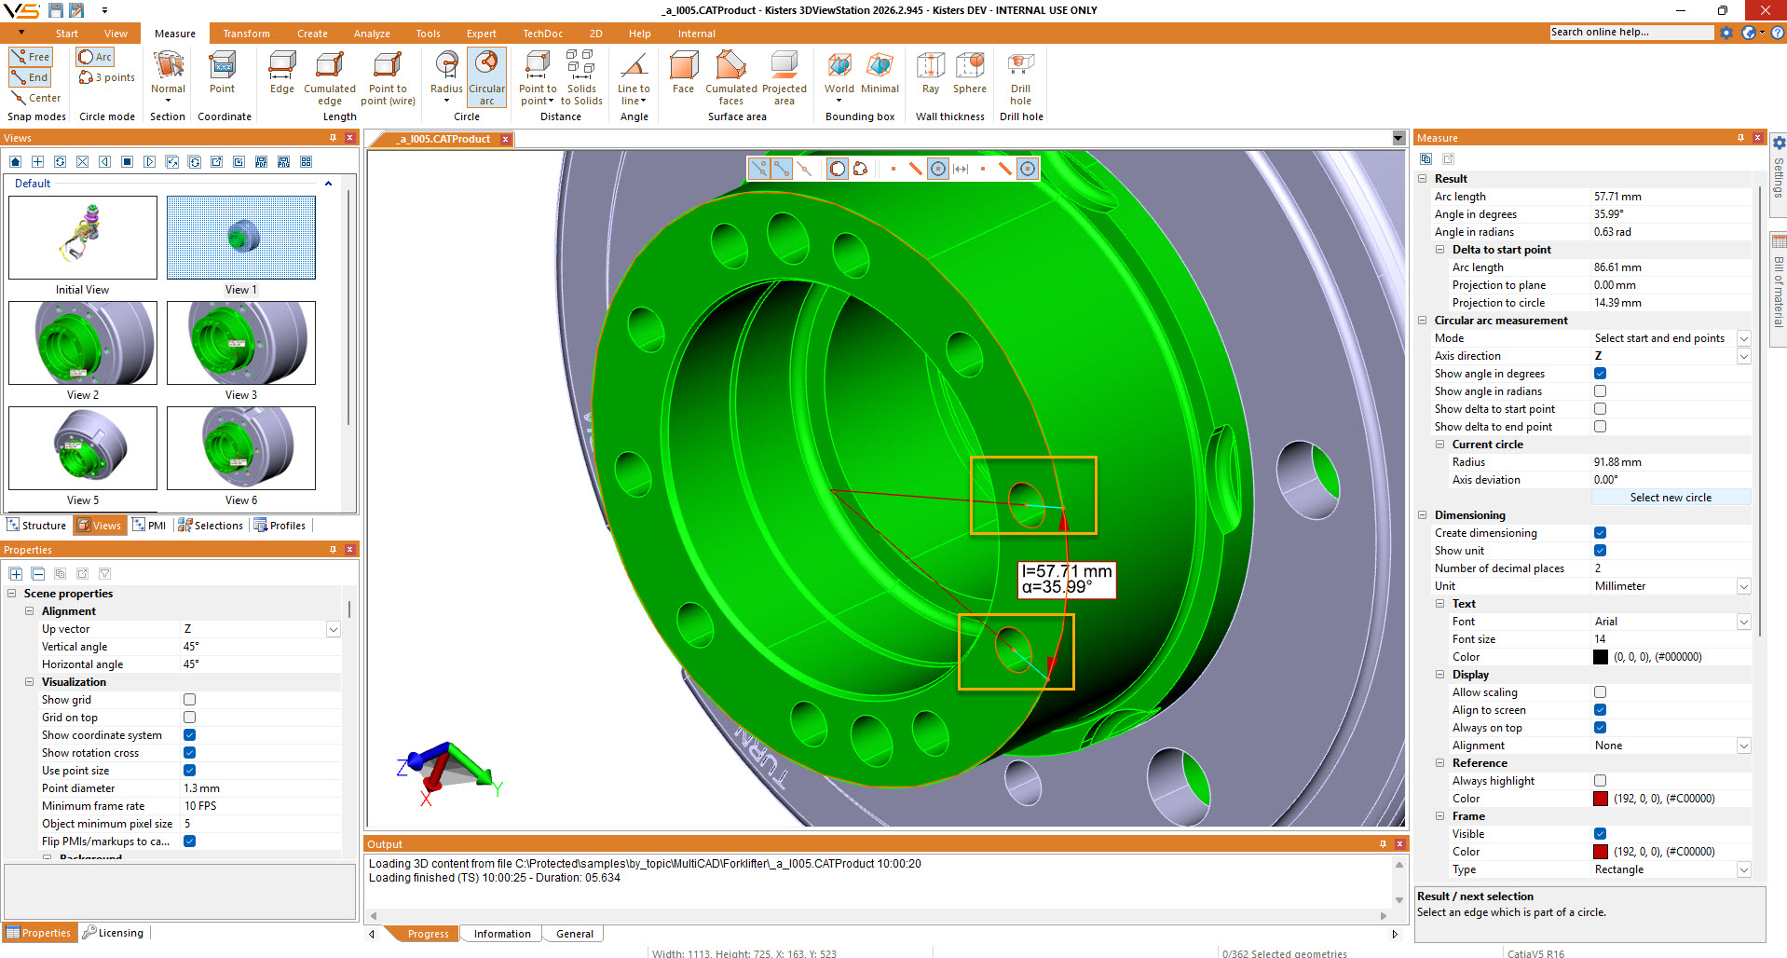Viewport: 1787px width, 958px height.
Task: Toggle Always on top checkbox
Action: (1600, 728)
